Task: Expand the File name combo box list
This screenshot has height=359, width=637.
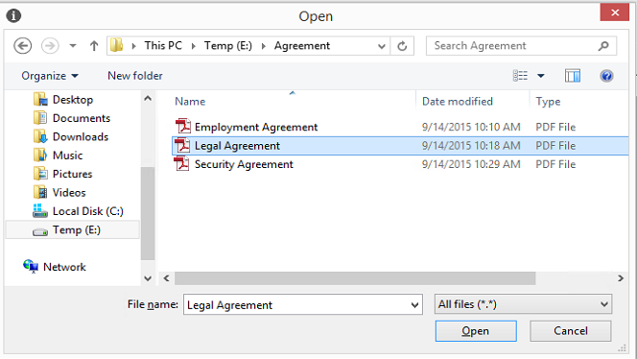Action: coord(414,304)
